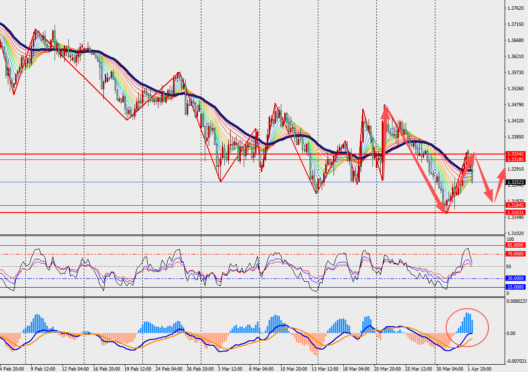This screenshot has width=528, height=372.
Task: Select the 9 Feb 12:00 time axis label
Action: [x=44, y=369]
